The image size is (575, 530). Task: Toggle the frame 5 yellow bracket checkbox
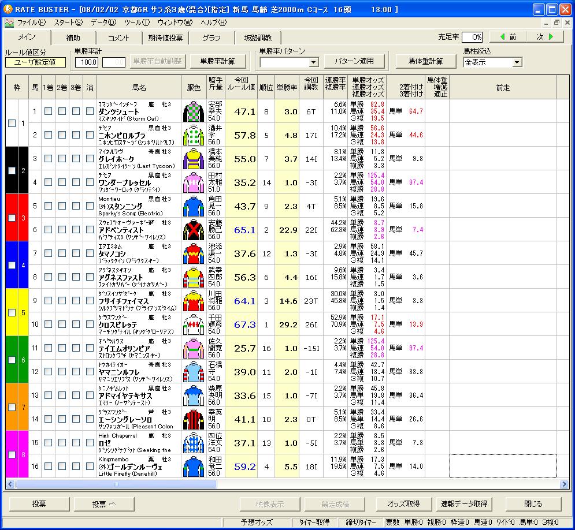click(x=12, y=312)
